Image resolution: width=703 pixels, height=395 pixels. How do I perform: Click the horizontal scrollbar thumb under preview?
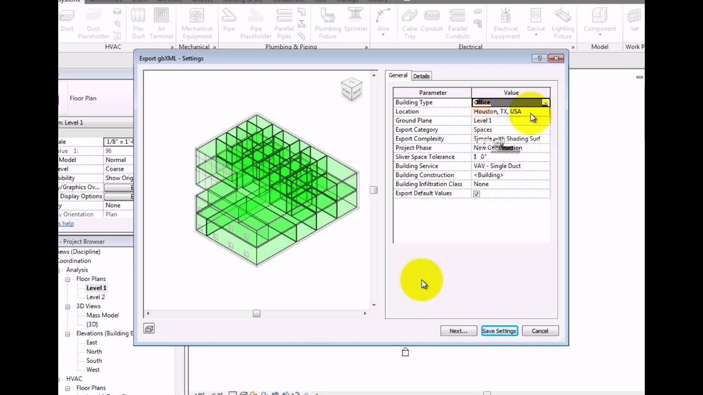[256, 313]
